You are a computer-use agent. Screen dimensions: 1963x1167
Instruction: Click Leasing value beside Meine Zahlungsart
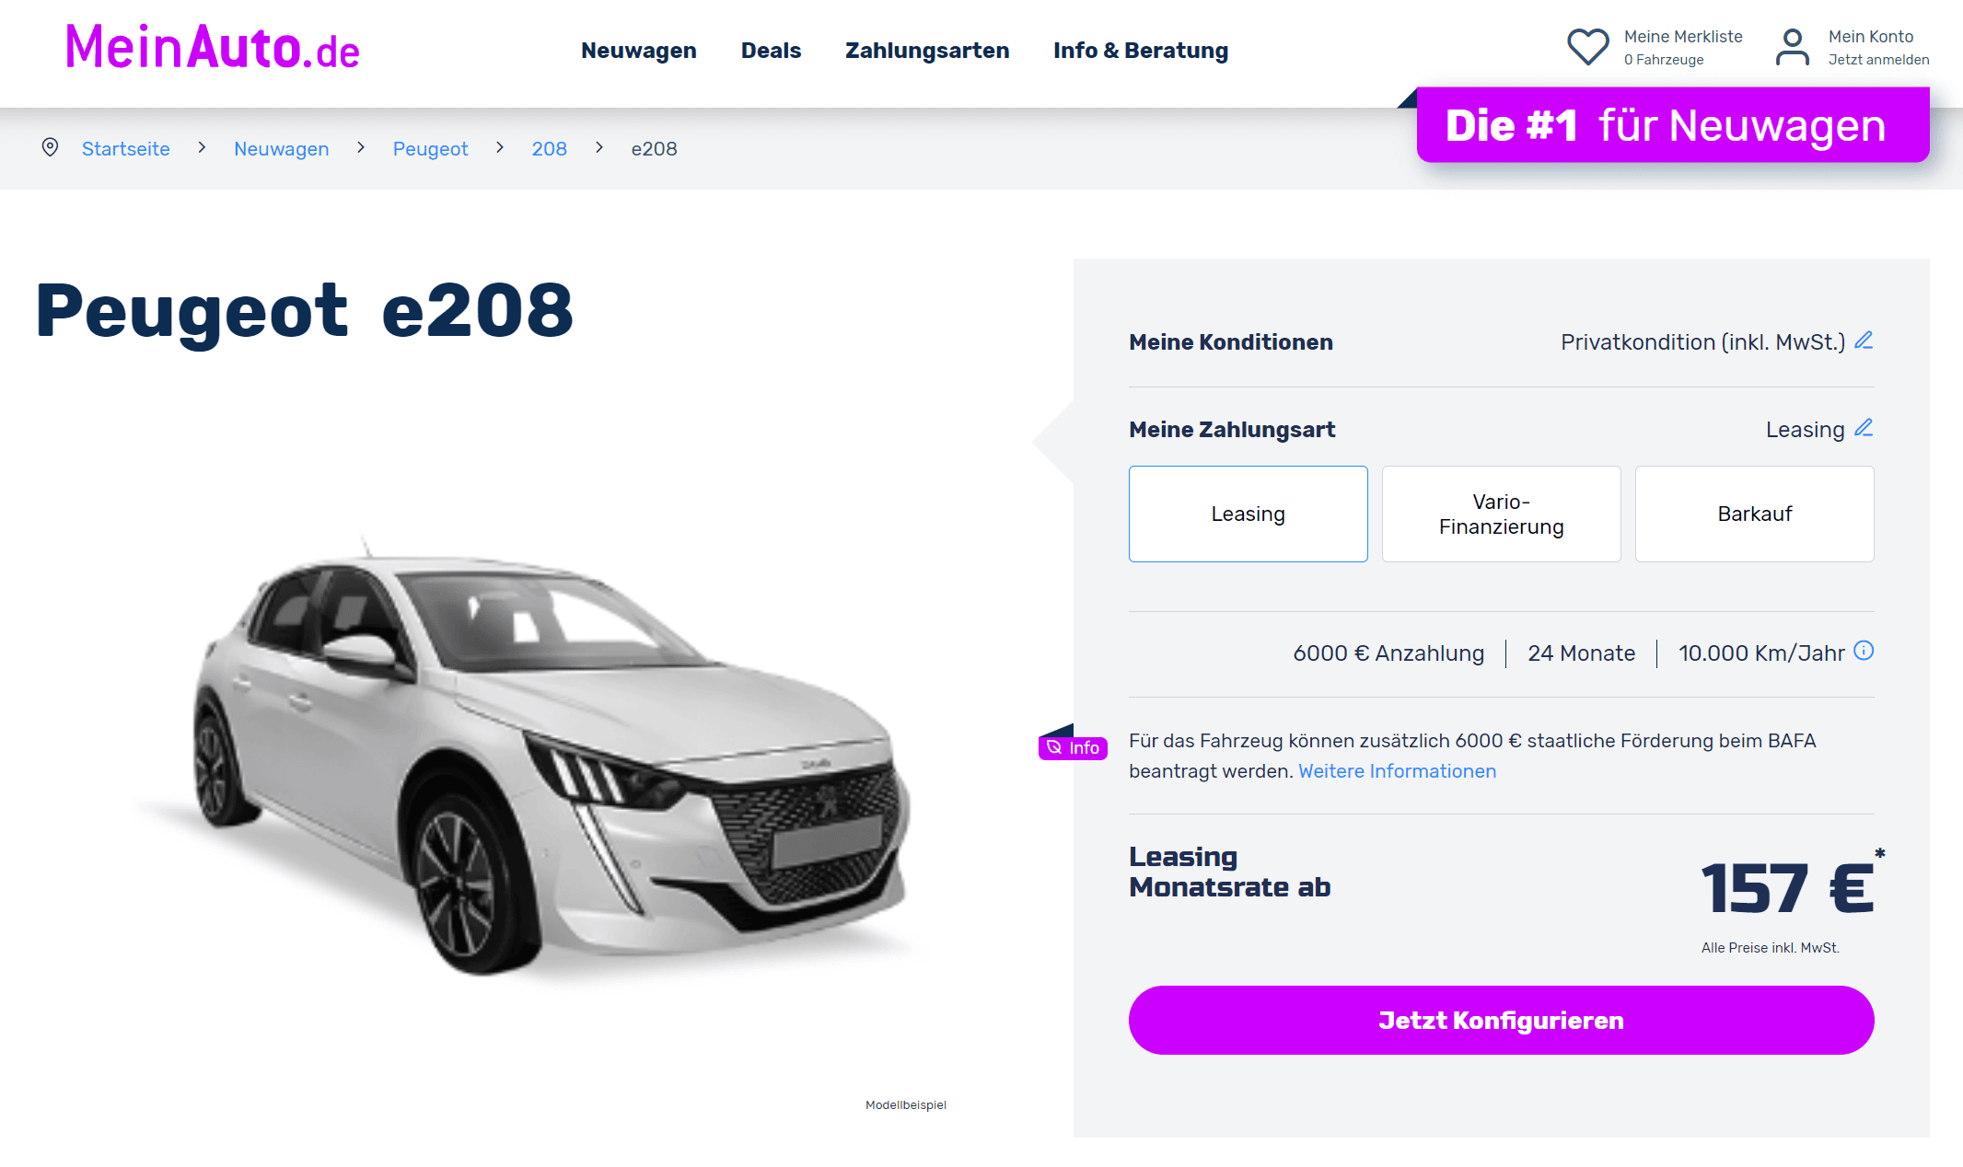1805,430
